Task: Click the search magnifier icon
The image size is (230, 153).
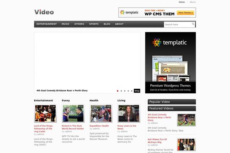Action: pos(193,24)
